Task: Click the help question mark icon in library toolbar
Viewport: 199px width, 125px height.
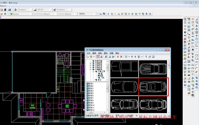Action: [x=146, y=57]
